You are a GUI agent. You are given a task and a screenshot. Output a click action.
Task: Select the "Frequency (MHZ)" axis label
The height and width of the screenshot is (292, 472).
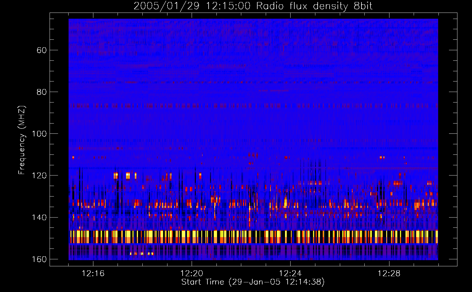[x=22, y=140]
